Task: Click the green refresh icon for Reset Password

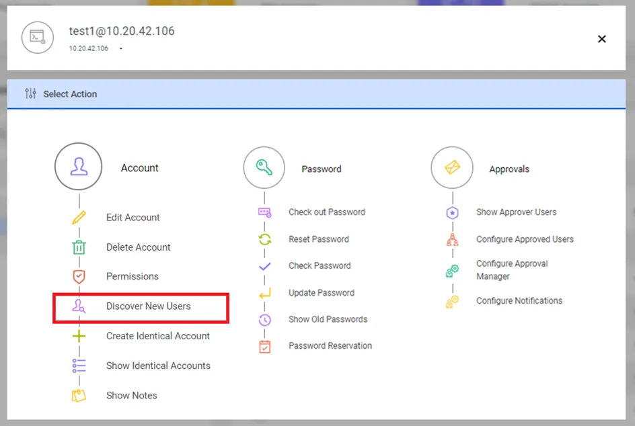Action: pyautogui.click(x=265, y=239)
